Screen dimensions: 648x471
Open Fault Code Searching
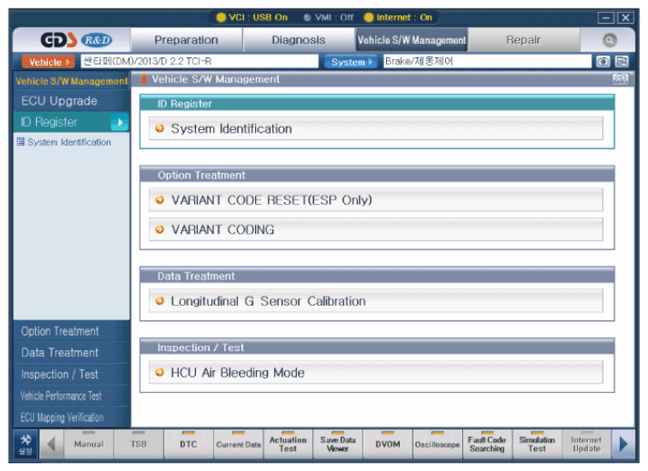[x=487, y=443]
